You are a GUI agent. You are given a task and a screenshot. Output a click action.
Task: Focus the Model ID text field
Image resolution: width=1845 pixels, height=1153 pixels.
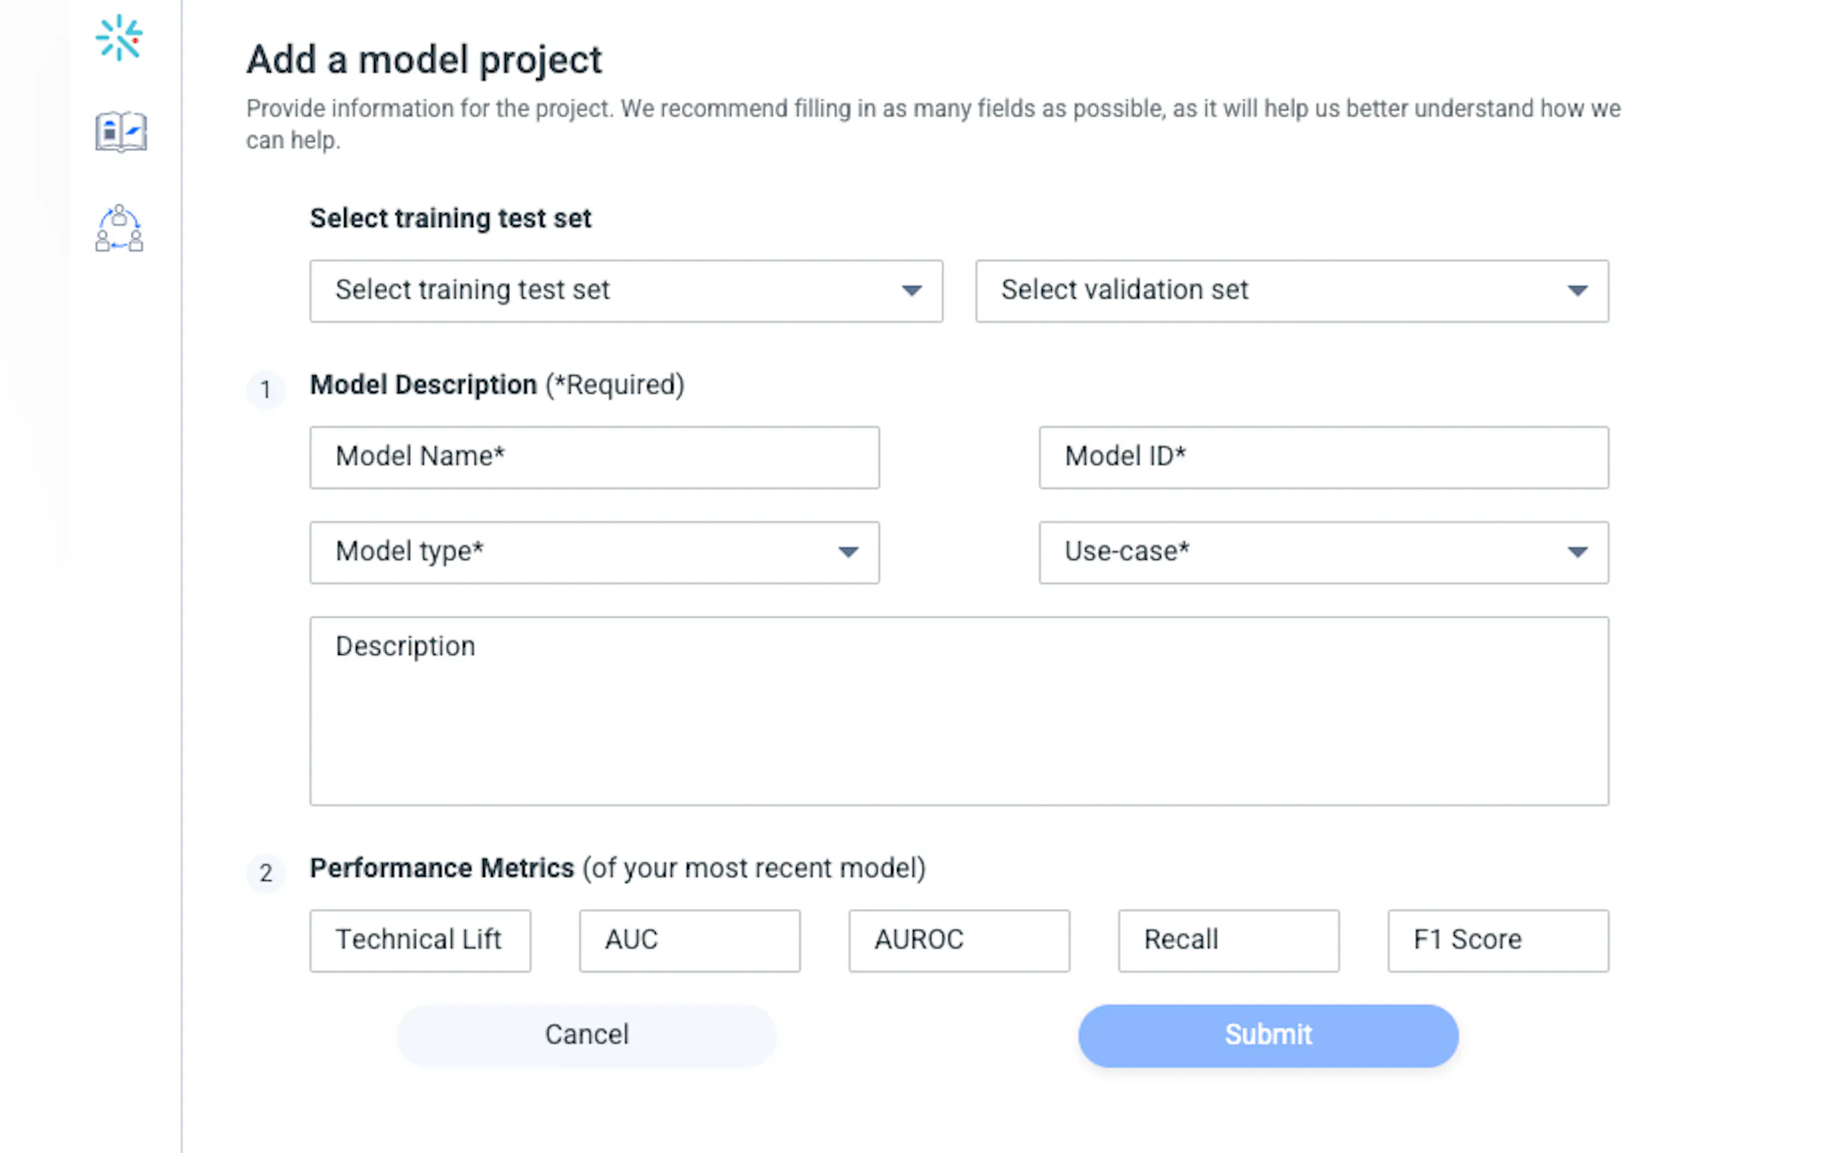[1323, 457]
